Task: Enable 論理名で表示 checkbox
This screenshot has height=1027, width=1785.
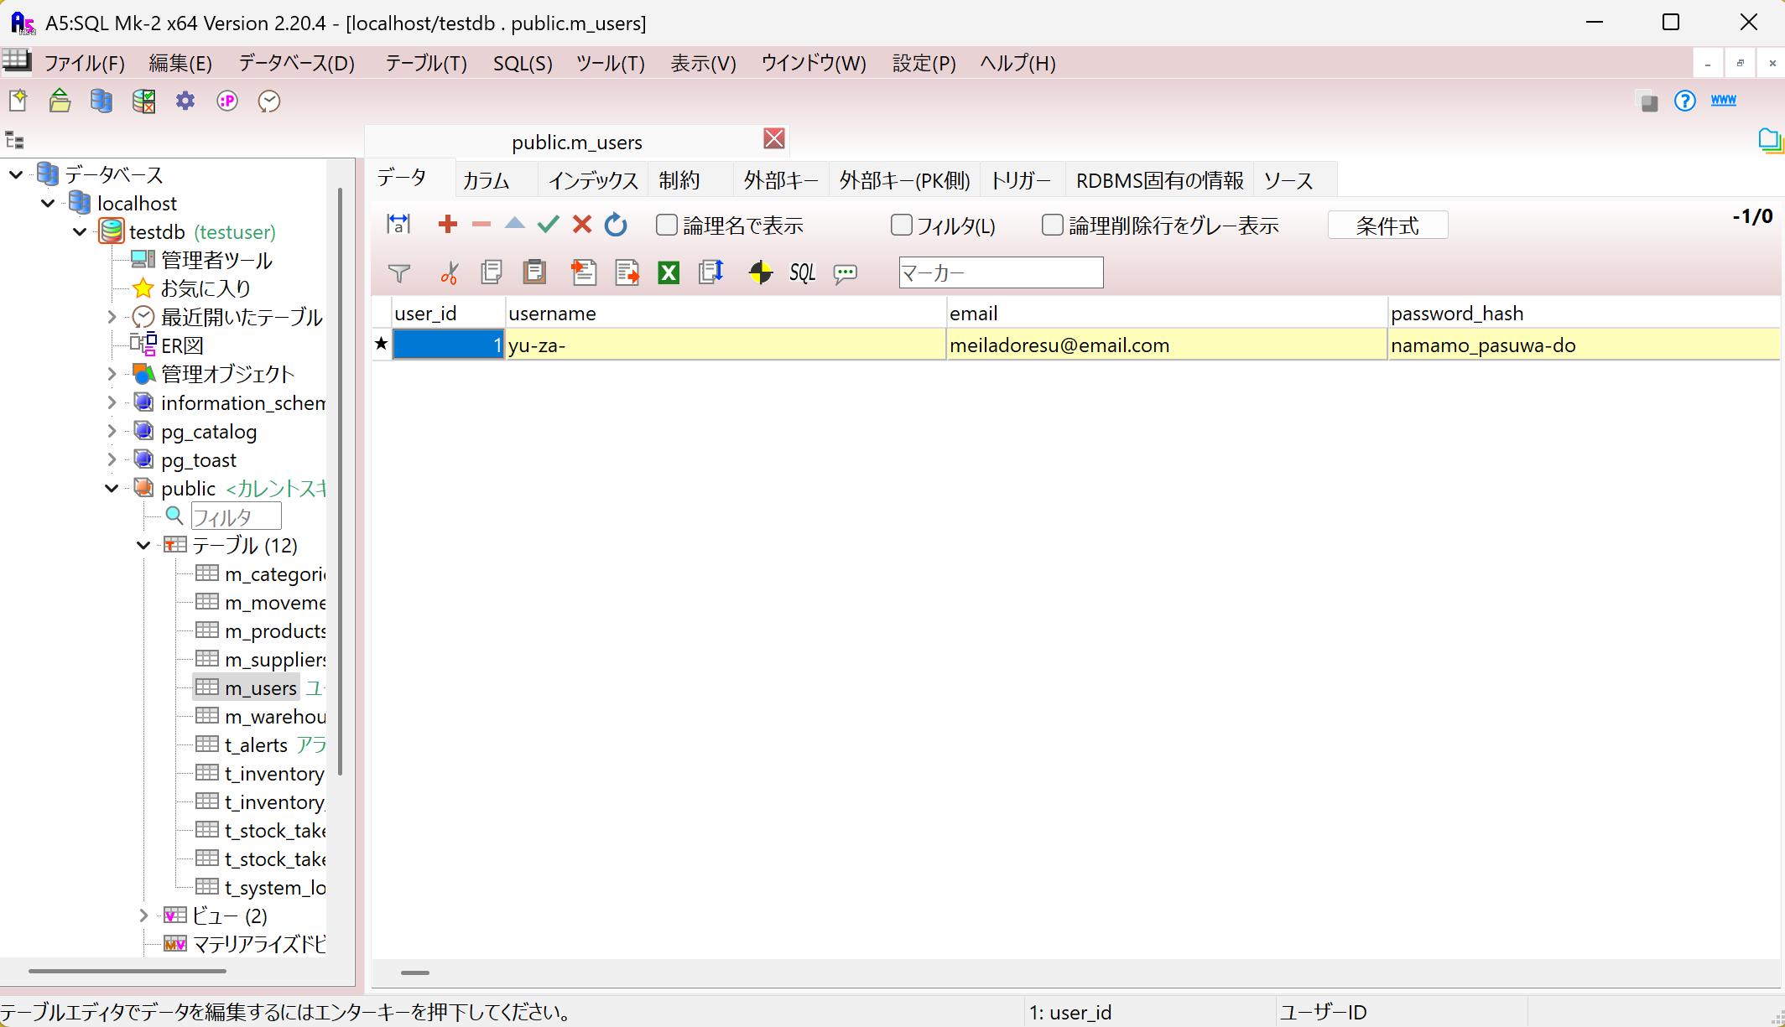Action: click(x=667, y=226)
